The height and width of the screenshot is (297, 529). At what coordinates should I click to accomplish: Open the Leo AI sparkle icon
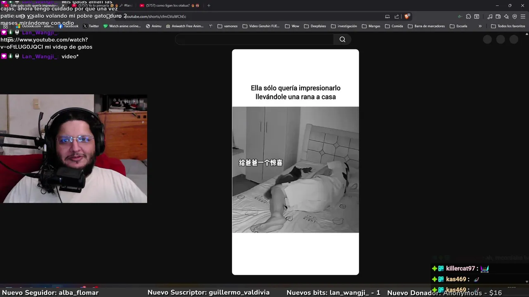click(506, 16)
